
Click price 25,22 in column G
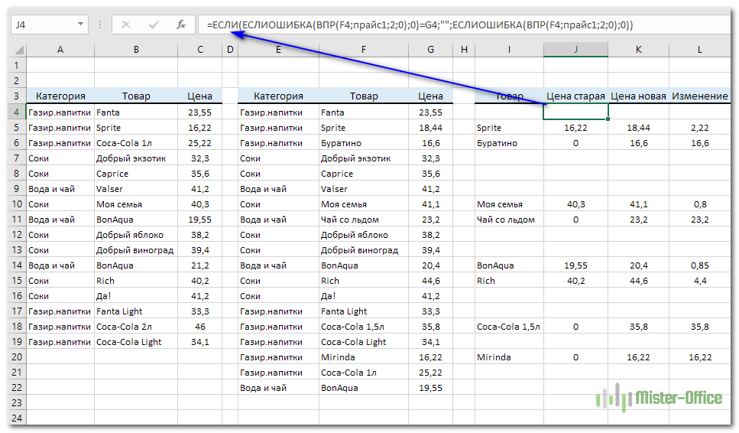click(x=430, y=373)
